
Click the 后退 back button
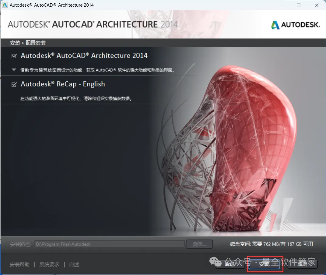[x=230, y=264]
